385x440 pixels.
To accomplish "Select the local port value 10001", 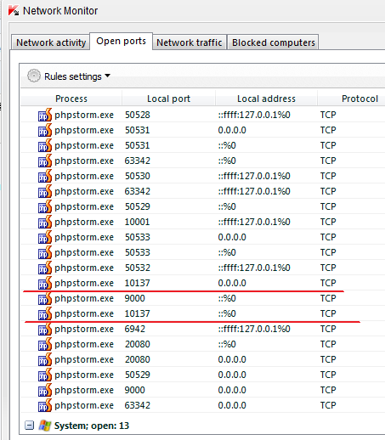I will click(x=137, y=222).
